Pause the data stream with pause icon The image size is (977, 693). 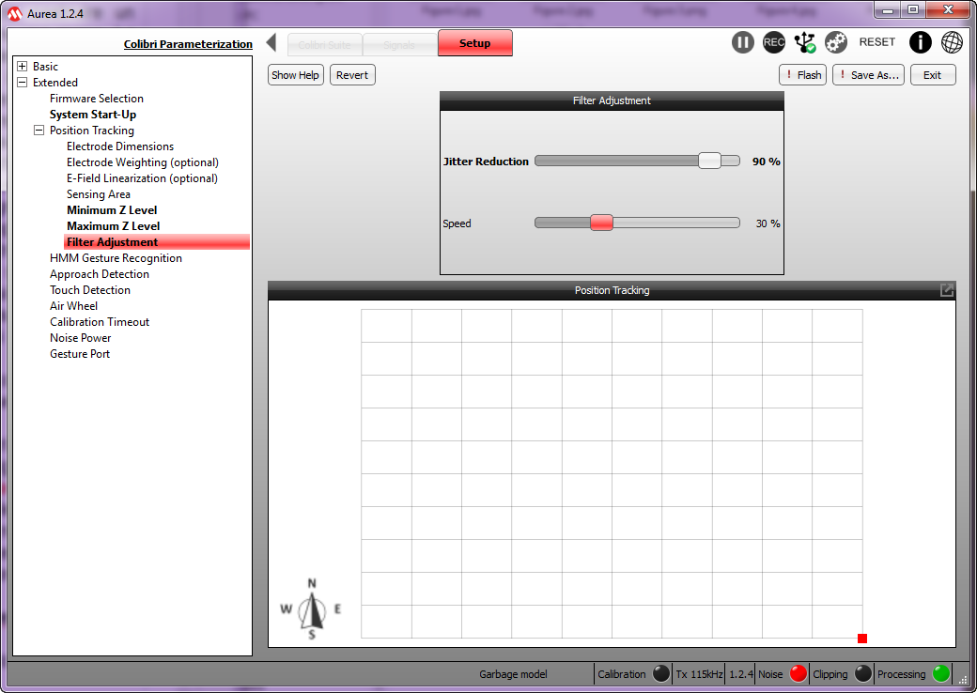click(743, 42)
